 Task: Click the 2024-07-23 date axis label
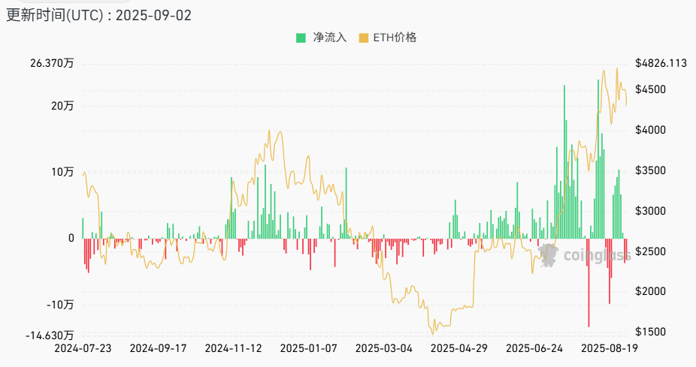(83, 348)
